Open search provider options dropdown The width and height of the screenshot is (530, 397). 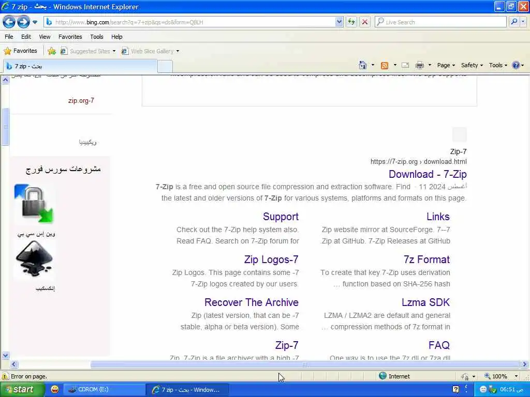tap(523, 22)
